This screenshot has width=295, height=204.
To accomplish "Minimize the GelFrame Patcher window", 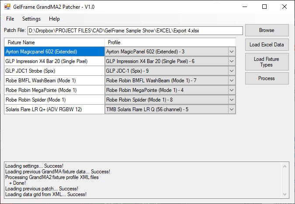I will (245, 7).
